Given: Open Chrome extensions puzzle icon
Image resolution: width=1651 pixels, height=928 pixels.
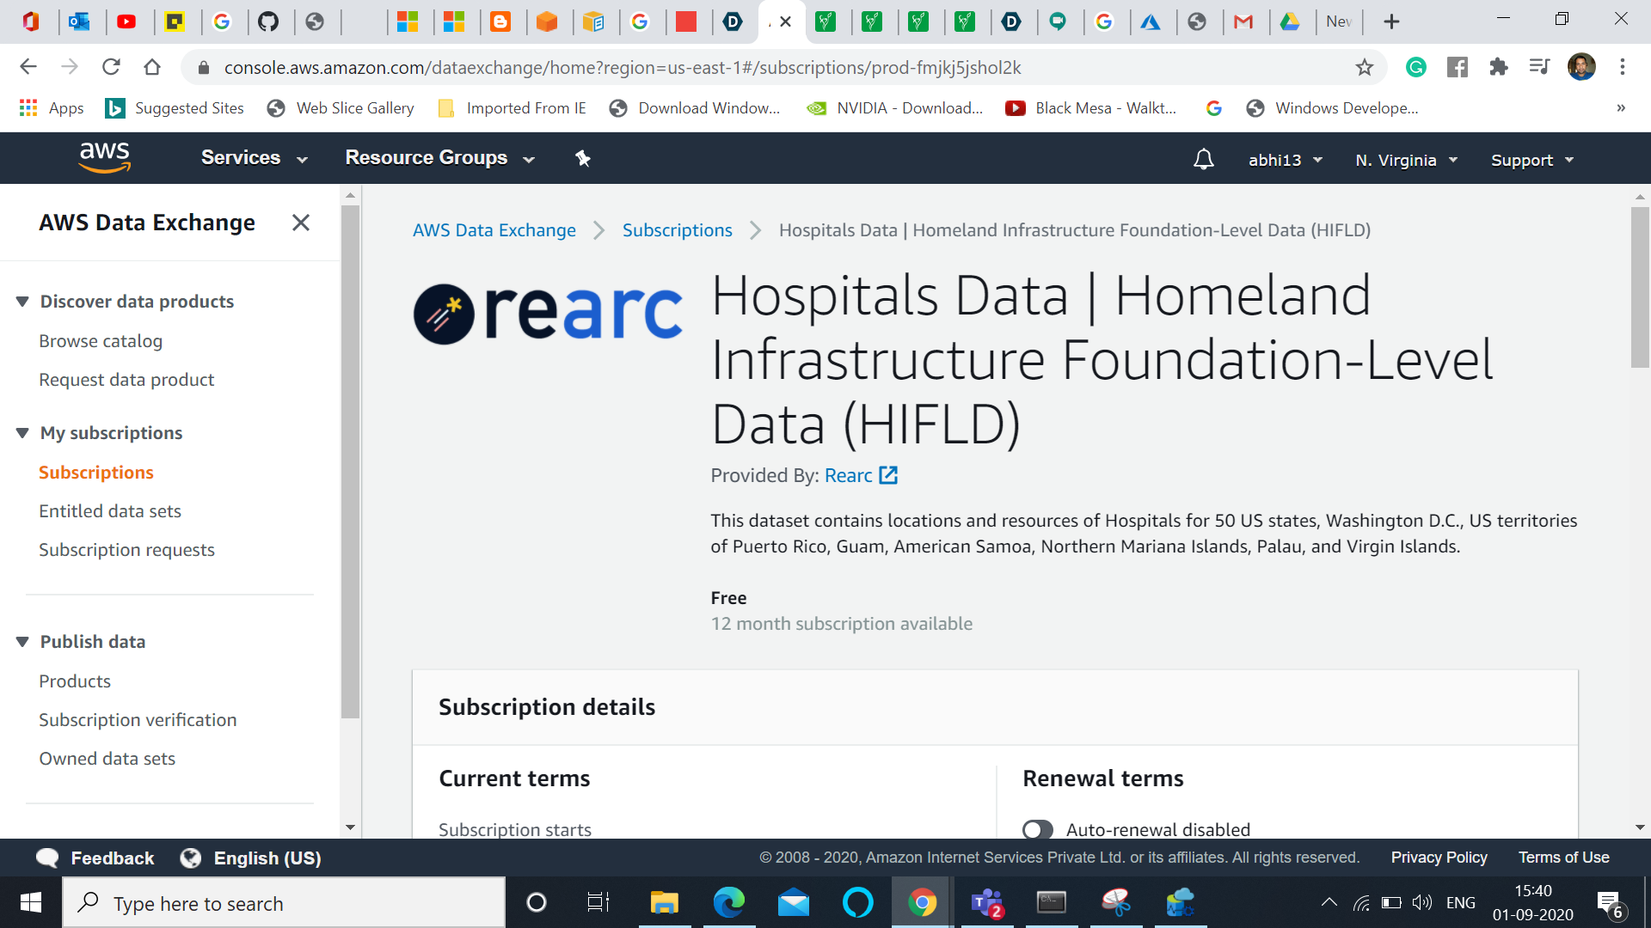Looking at the screenshot, I should click(1498, 67).
